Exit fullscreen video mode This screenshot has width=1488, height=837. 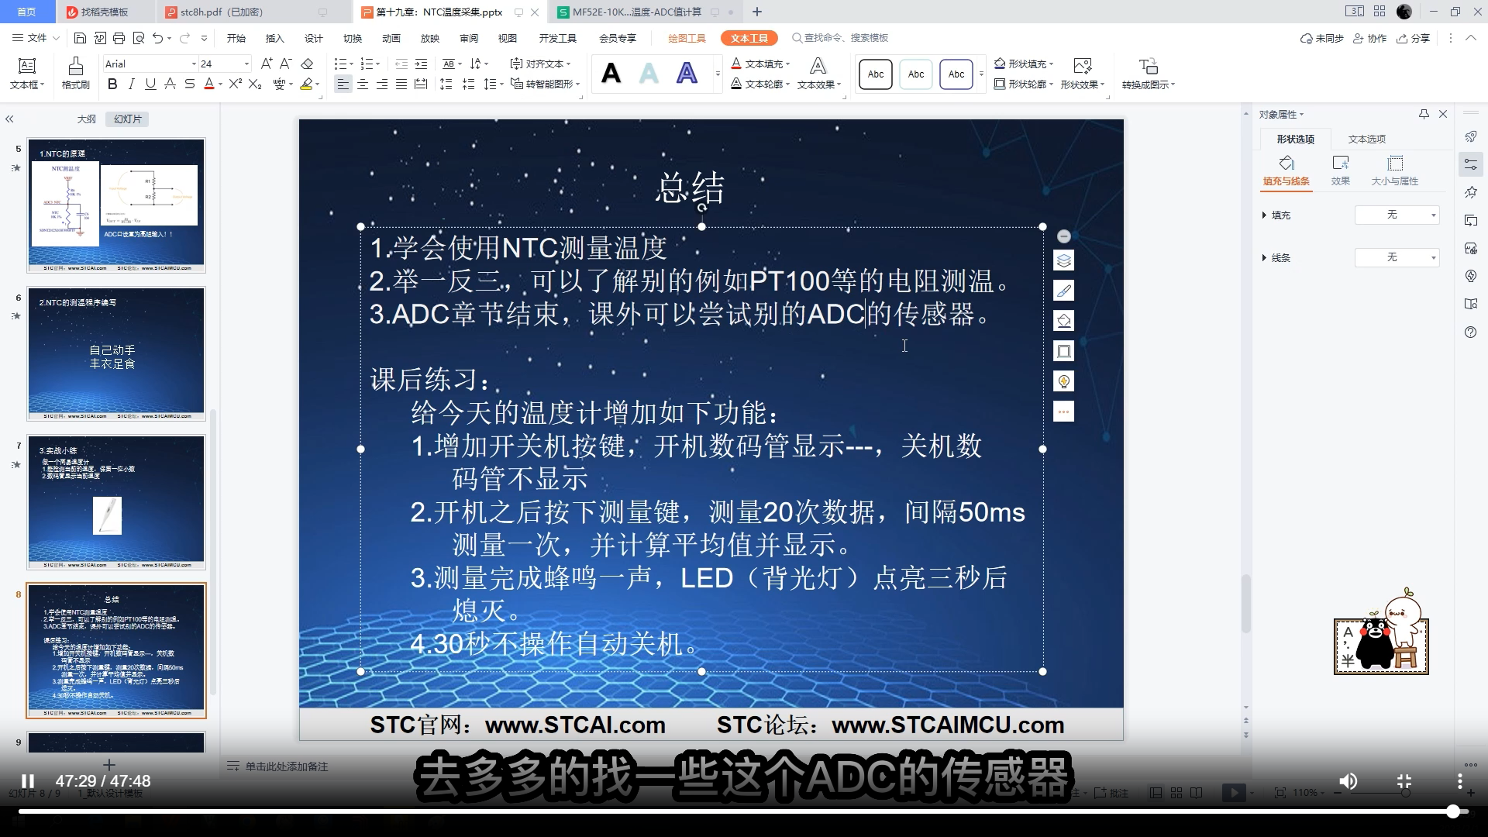coord(1404,781)
